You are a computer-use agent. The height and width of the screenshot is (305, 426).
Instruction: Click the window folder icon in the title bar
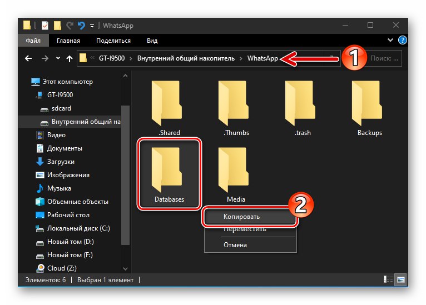[27, 25]
